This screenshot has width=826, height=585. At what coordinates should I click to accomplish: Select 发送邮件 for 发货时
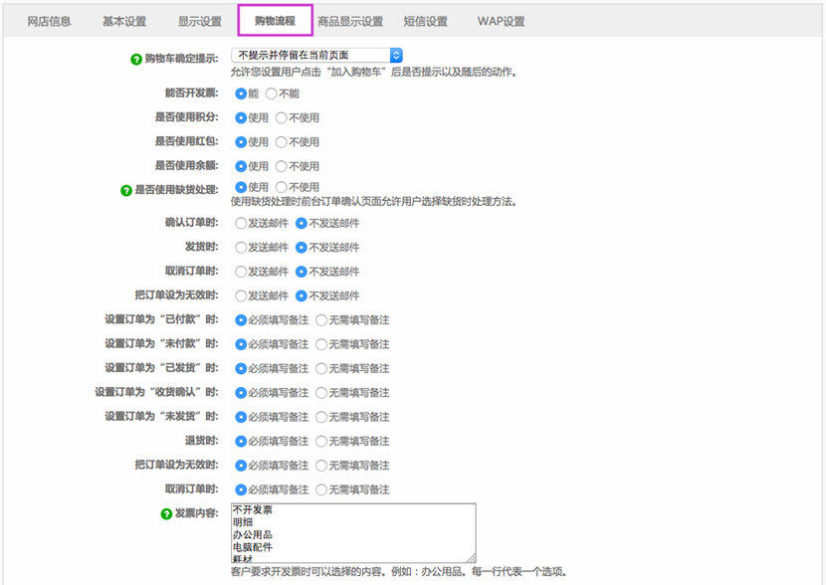point(241,248)
